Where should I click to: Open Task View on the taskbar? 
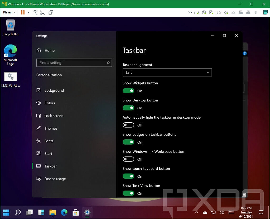click(30, 212)
